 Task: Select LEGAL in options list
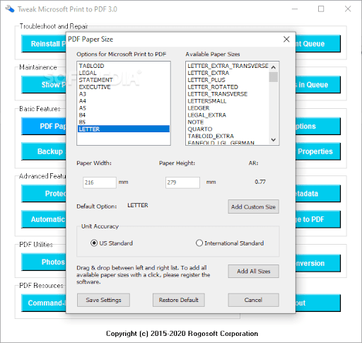124,73
